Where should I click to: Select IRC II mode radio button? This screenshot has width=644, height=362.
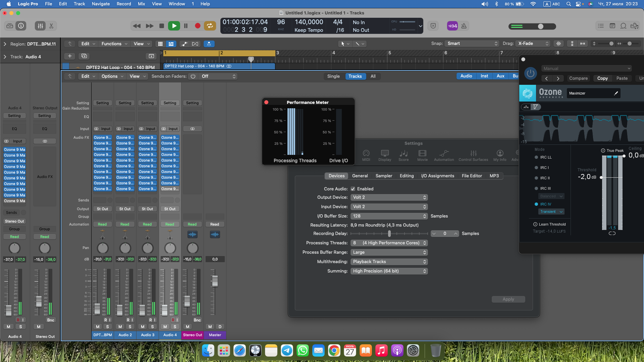tap(536, 178)
